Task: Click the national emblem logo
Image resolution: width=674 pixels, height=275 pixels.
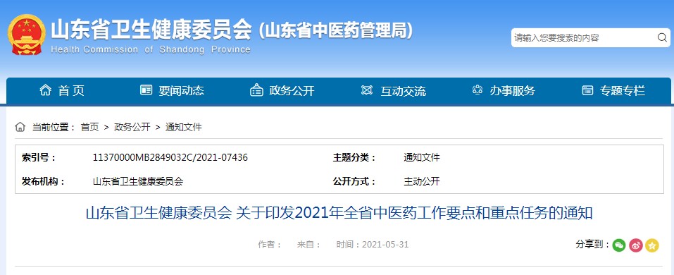Action: tap(27, 35)
